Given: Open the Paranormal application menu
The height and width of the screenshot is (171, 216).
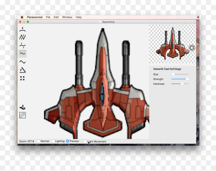Looking at the screenshot, I should click(x=35, y=17).
